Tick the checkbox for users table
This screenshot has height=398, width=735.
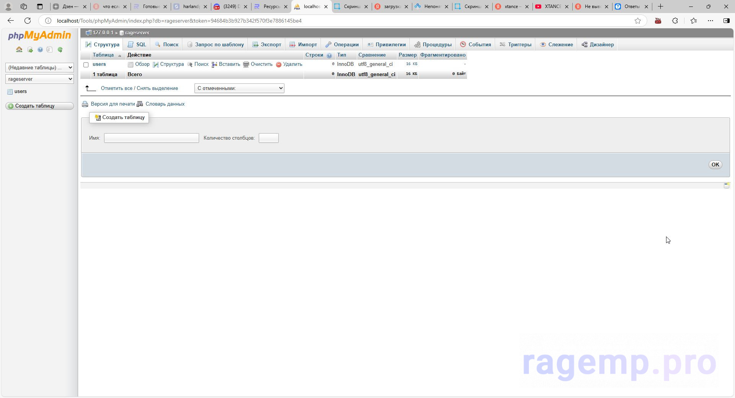[x=86, y=65]
